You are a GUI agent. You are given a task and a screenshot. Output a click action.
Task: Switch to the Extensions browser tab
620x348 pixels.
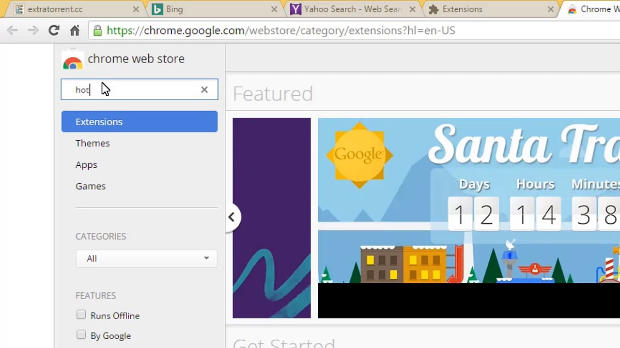click(489, 9)
